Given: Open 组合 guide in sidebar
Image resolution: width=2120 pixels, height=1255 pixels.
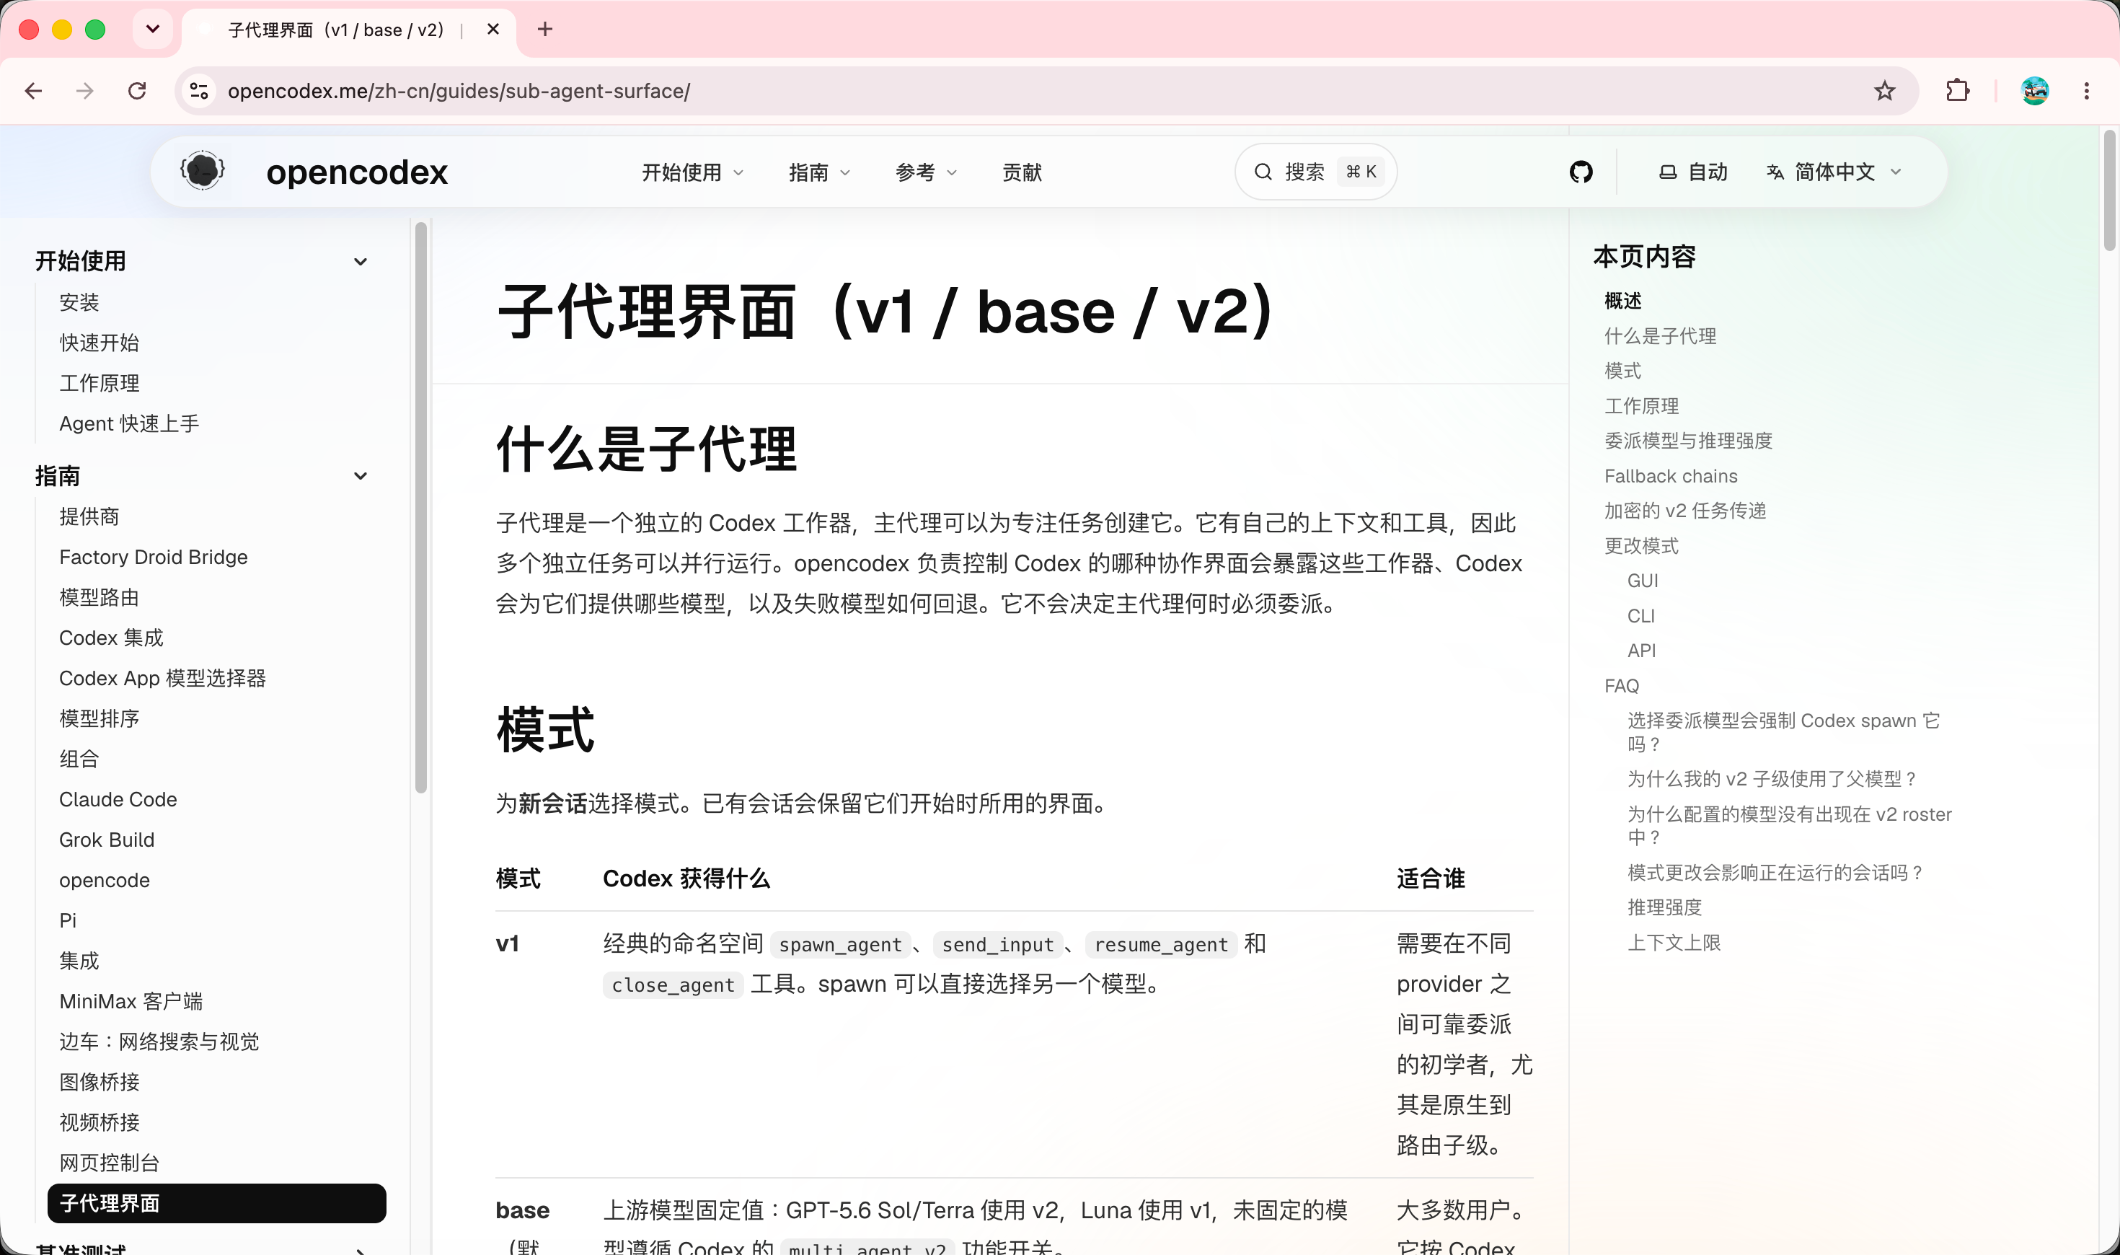Looking at the screenshot, I should (79, 759).
